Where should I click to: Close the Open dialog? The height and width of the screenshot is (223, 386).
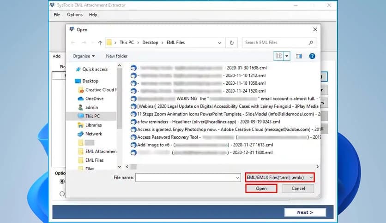(x=315, y=29)
